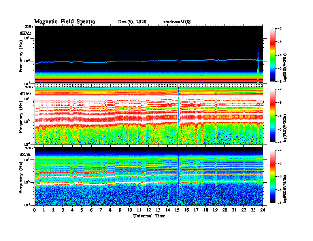Click hour "5" on the time axis
The image size is (313, 241).
[82, 210]
